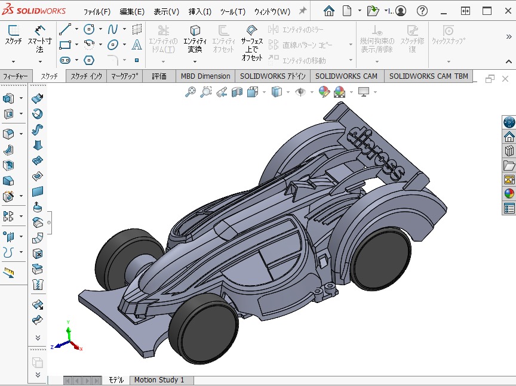Open the ツール(T) menu

tap(233, 12)
